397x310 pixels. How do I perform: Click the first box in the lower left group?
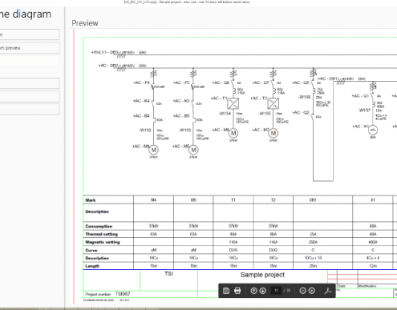pos(30,83)
